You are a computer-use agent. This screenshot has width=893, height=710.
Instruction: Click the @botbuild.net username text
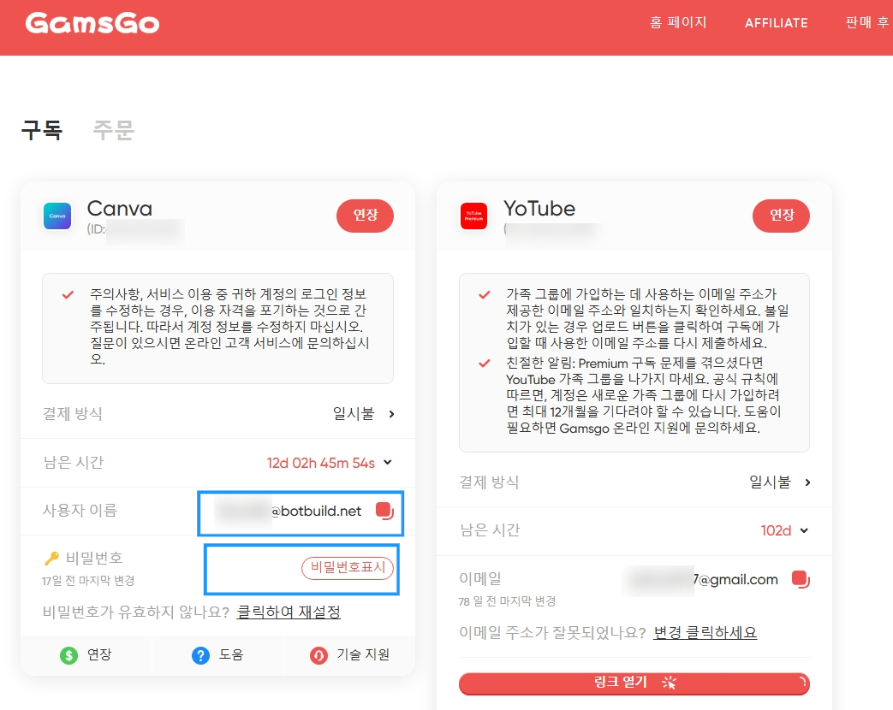point(316,512)
